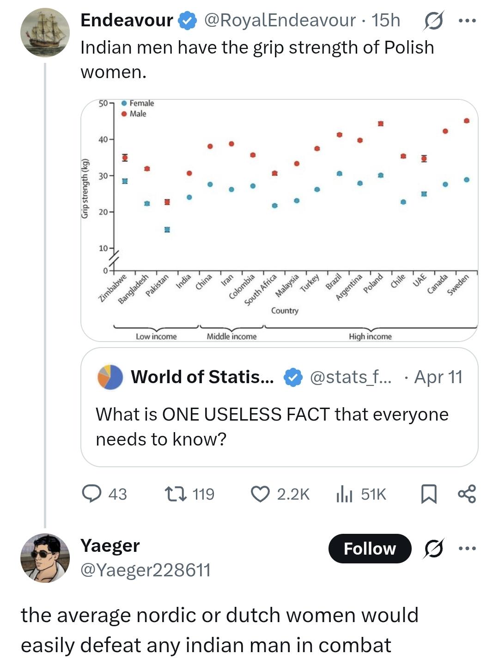Viewport: 499px width, 666px height.
Task: Click the Yaeger display name
Action: click(110, 546)
